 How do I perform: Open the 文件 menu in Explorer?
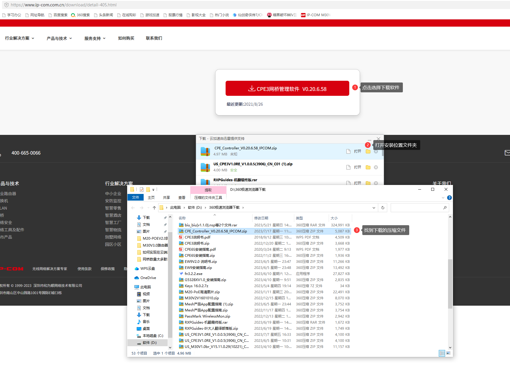135,198
